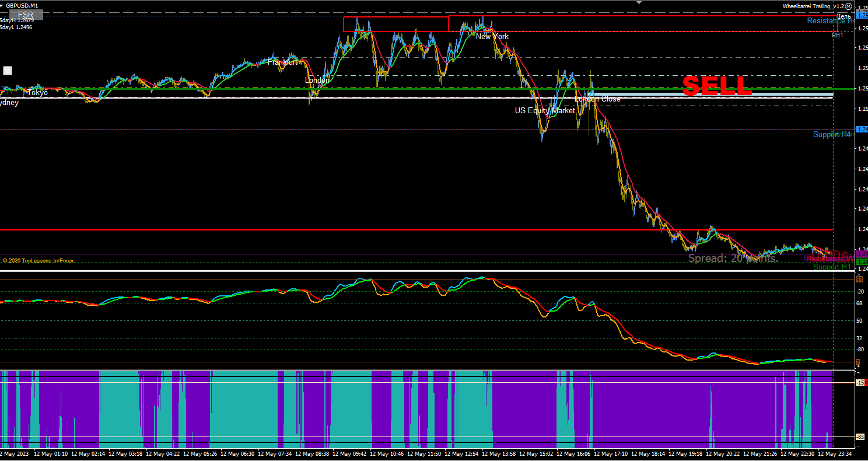This screenshot has width=868, height=461.
Task: Click the 5dayL 1.2496 label
Action: (x=16, y=27)
